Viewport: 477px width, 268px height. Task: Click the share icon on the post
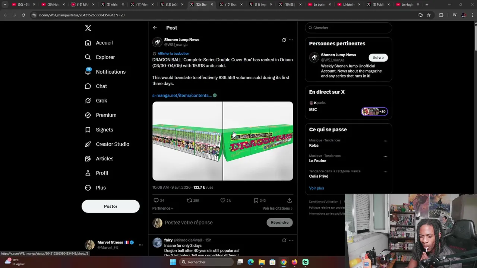coord(290,201)
